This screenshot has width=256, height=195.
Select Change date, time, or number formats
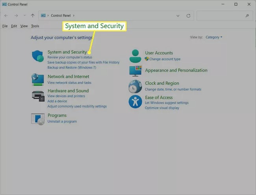pos(173,89)
